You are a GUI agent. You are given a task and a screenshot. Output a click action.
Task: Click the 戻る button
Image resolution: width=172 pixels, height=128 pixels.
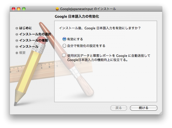click(119, 108)
